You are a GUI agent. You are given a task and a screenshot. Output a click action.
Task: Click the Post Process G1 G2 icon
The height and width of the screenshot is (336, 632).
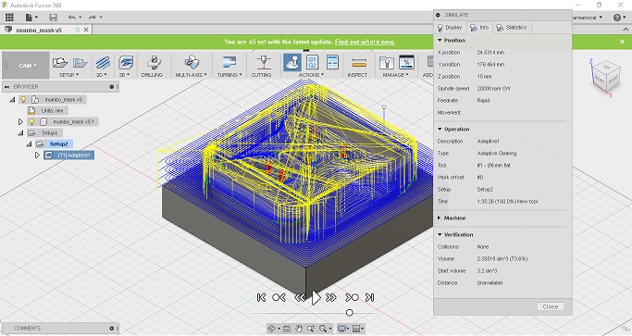coord(313,63)
